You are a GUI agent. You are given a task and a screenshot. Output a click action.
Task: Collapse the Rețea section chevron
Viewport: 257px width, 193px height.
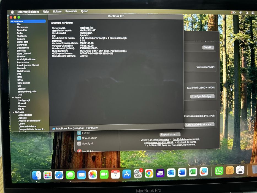[x=13, y=98]
